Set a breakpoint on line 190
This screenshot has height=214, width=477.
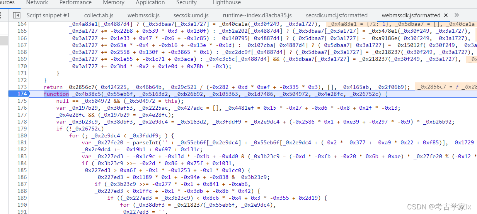point(22,205)
